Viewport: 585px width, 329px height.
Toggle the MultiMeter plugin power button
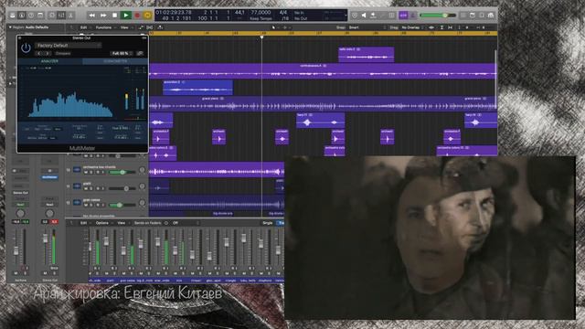pos(26,48)
